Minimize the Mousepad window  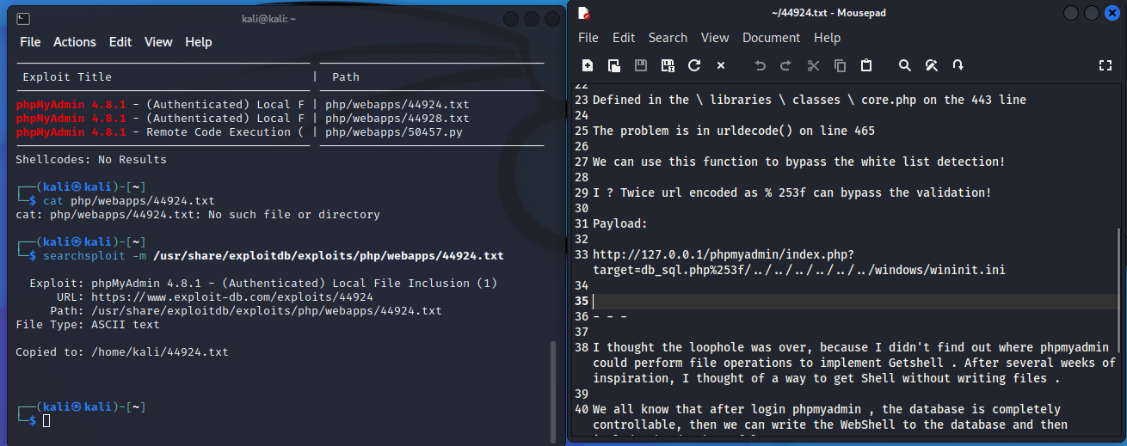tap(1071, 13)
